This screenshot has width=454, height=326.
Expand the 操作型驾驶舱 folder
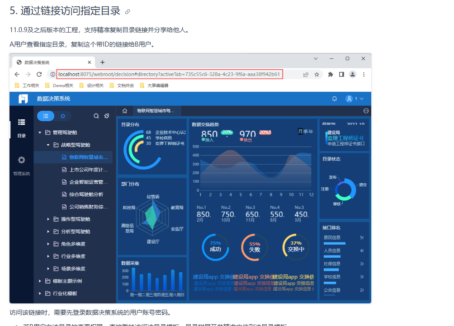coord(48,219)
